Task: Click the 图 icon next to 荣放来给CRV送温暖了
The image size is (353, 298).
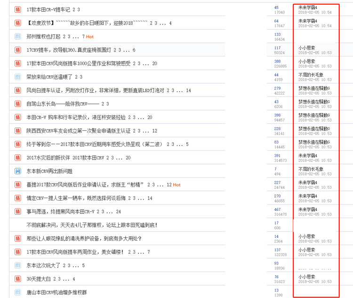Action: (x=18, y=77)
